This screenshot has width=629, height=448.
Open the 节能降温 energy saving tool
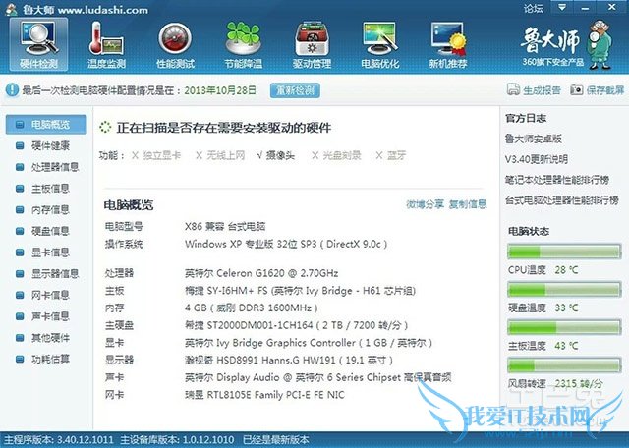point(243,45)
